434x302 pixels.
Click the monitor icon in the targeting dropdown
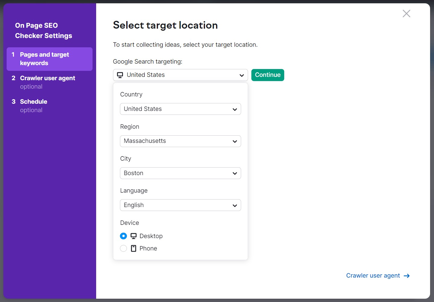click(x=120, y=75)
